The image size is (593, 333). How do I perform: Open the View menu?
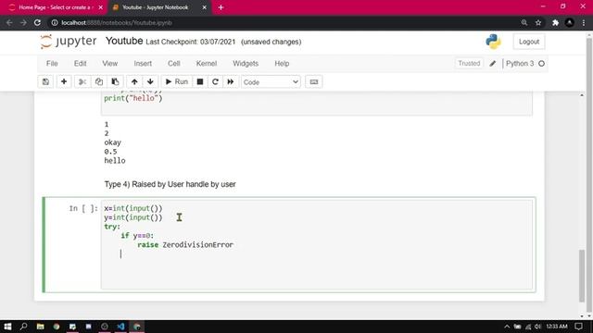110,64
